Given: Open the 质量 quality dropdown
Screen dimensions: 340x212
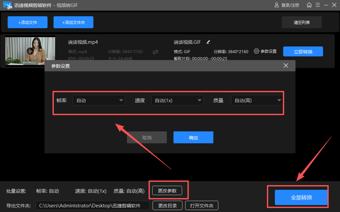Looking at the screenshot, I should [x=257, y=100].
